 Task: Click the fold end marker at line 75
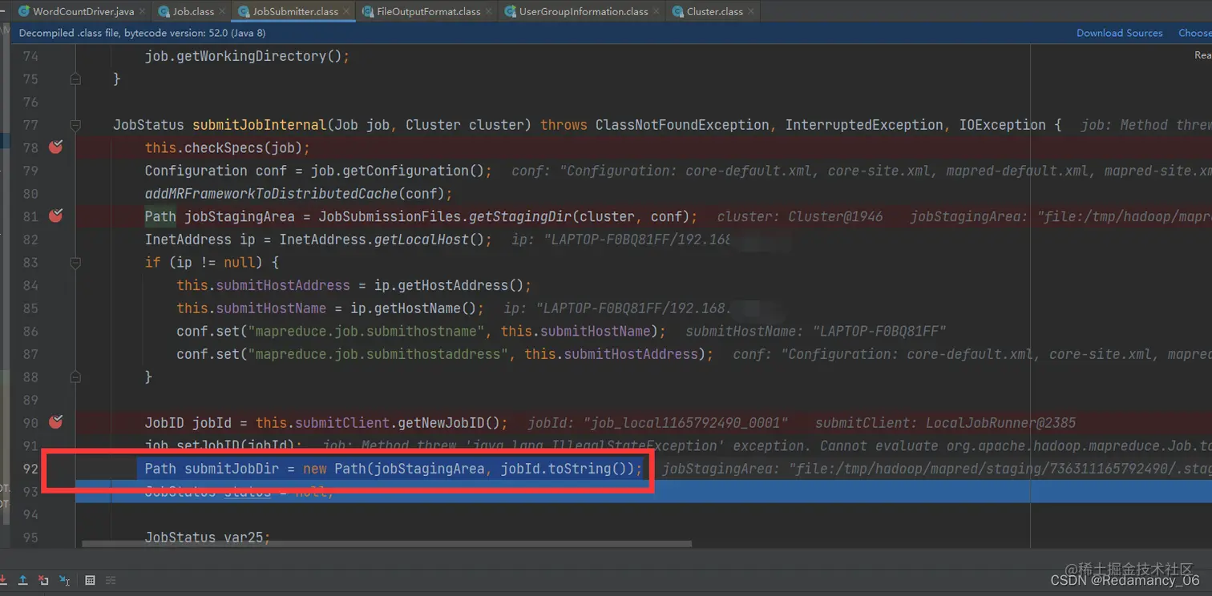(x=75, y=79)
